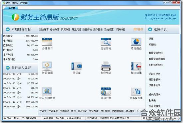Select recent voucher 记-8 entry
183x123 pixels.
point(21,74)
